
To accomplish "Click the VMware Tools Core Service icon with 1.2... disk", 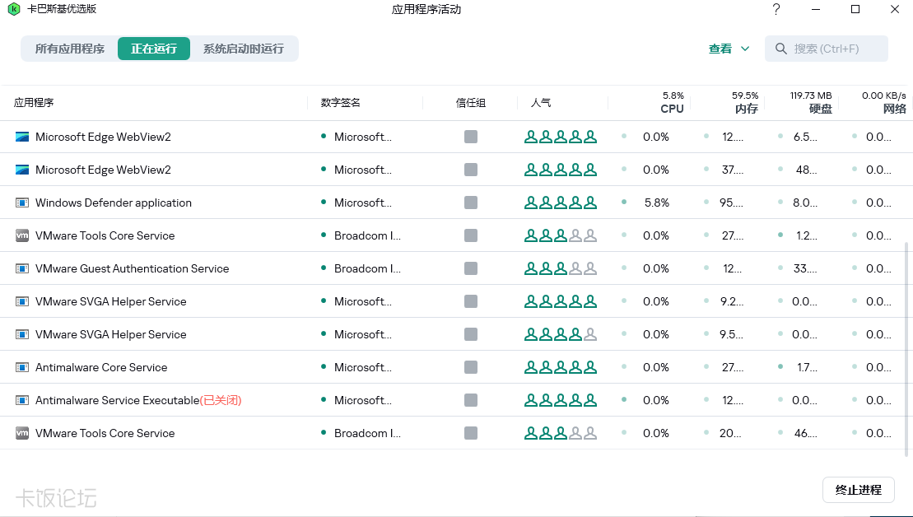I will point(22,235).
